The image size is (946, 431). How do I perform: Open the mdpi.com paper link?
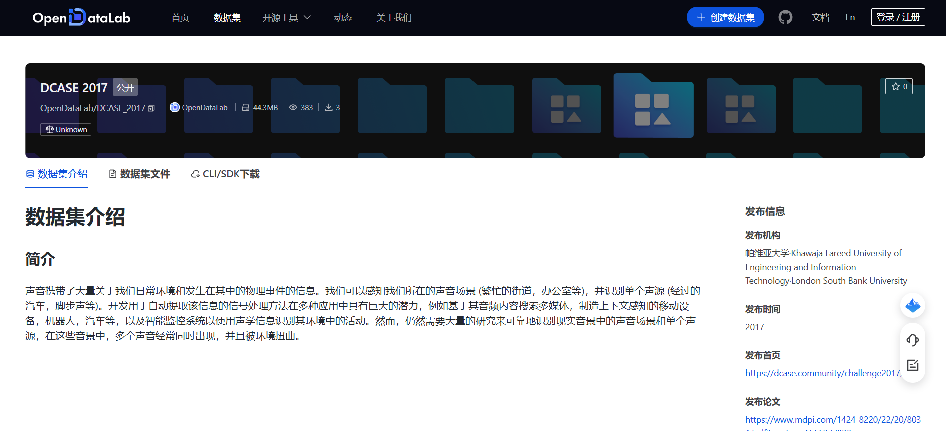click(x=833, y=420)
